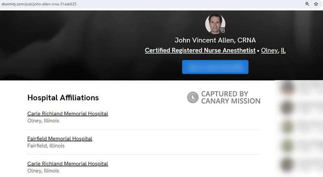
Task: Open Certified Registered Nurse Anesthetist link
Action: click(x=200, y=51)
